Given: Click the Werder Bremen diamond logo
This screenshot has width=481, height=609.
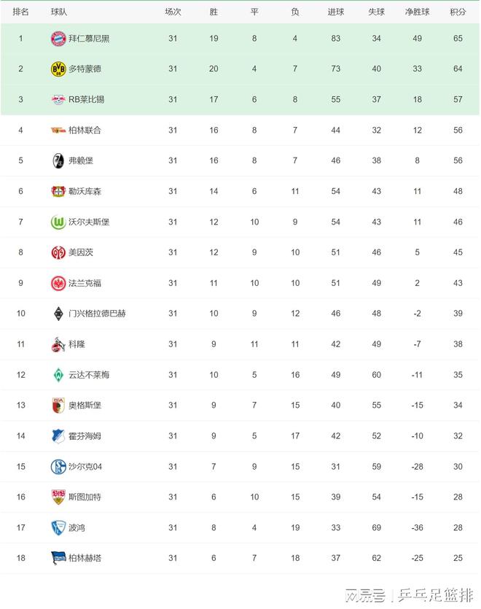Looking at the screenshot, I should pyautogui.click(x=58, y=375).
